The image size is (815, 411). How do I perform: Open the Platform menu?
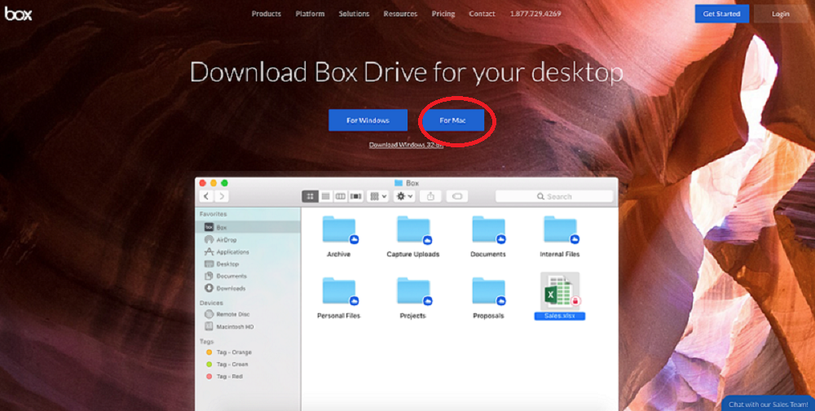(310, 14)
